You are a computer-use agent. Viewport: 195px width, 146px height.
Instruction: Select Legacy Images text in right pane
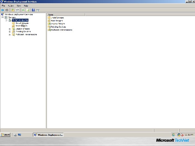[58, 24]
